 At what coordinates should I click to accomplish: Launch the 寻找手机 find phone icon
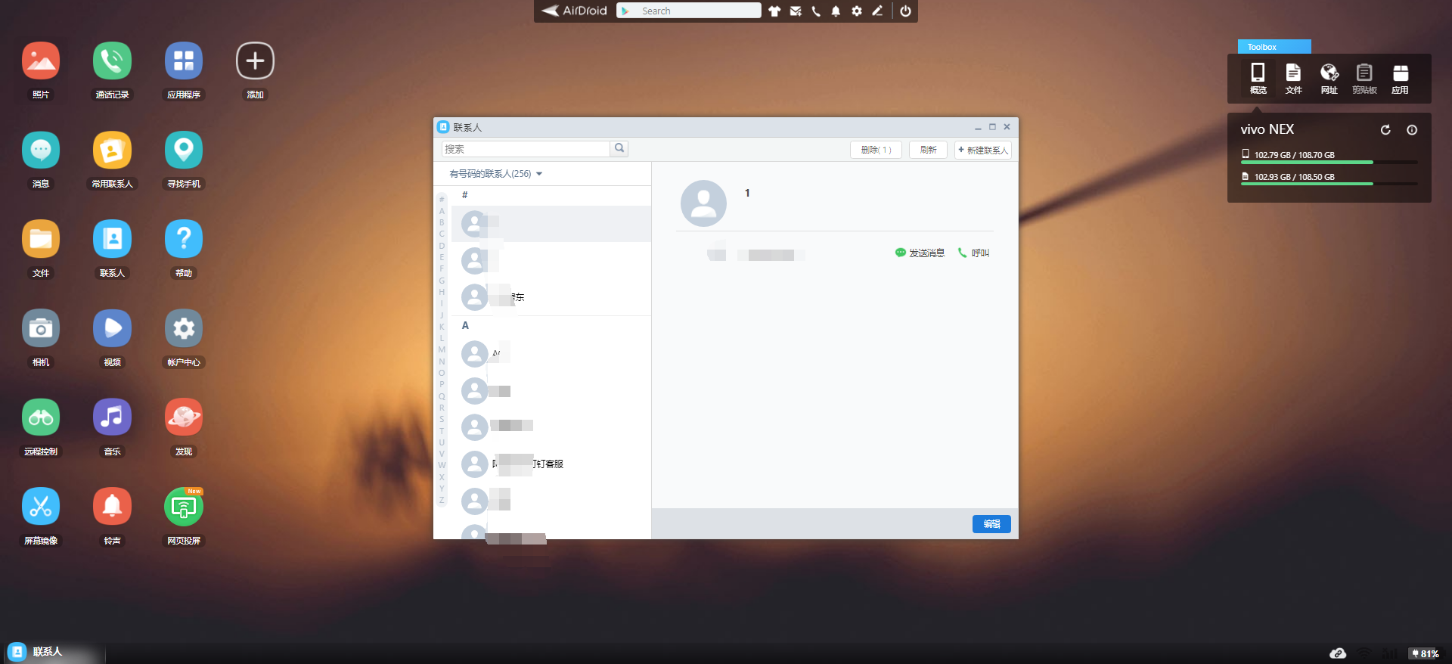(184, 150)
